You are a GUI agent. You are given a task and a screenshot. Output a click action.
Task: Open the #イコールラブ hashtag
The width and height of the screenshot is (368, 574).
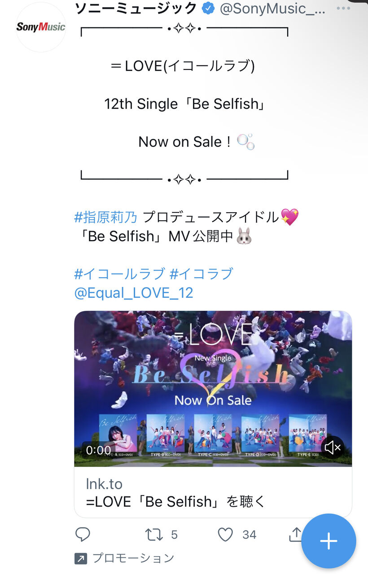pos(119,274)
